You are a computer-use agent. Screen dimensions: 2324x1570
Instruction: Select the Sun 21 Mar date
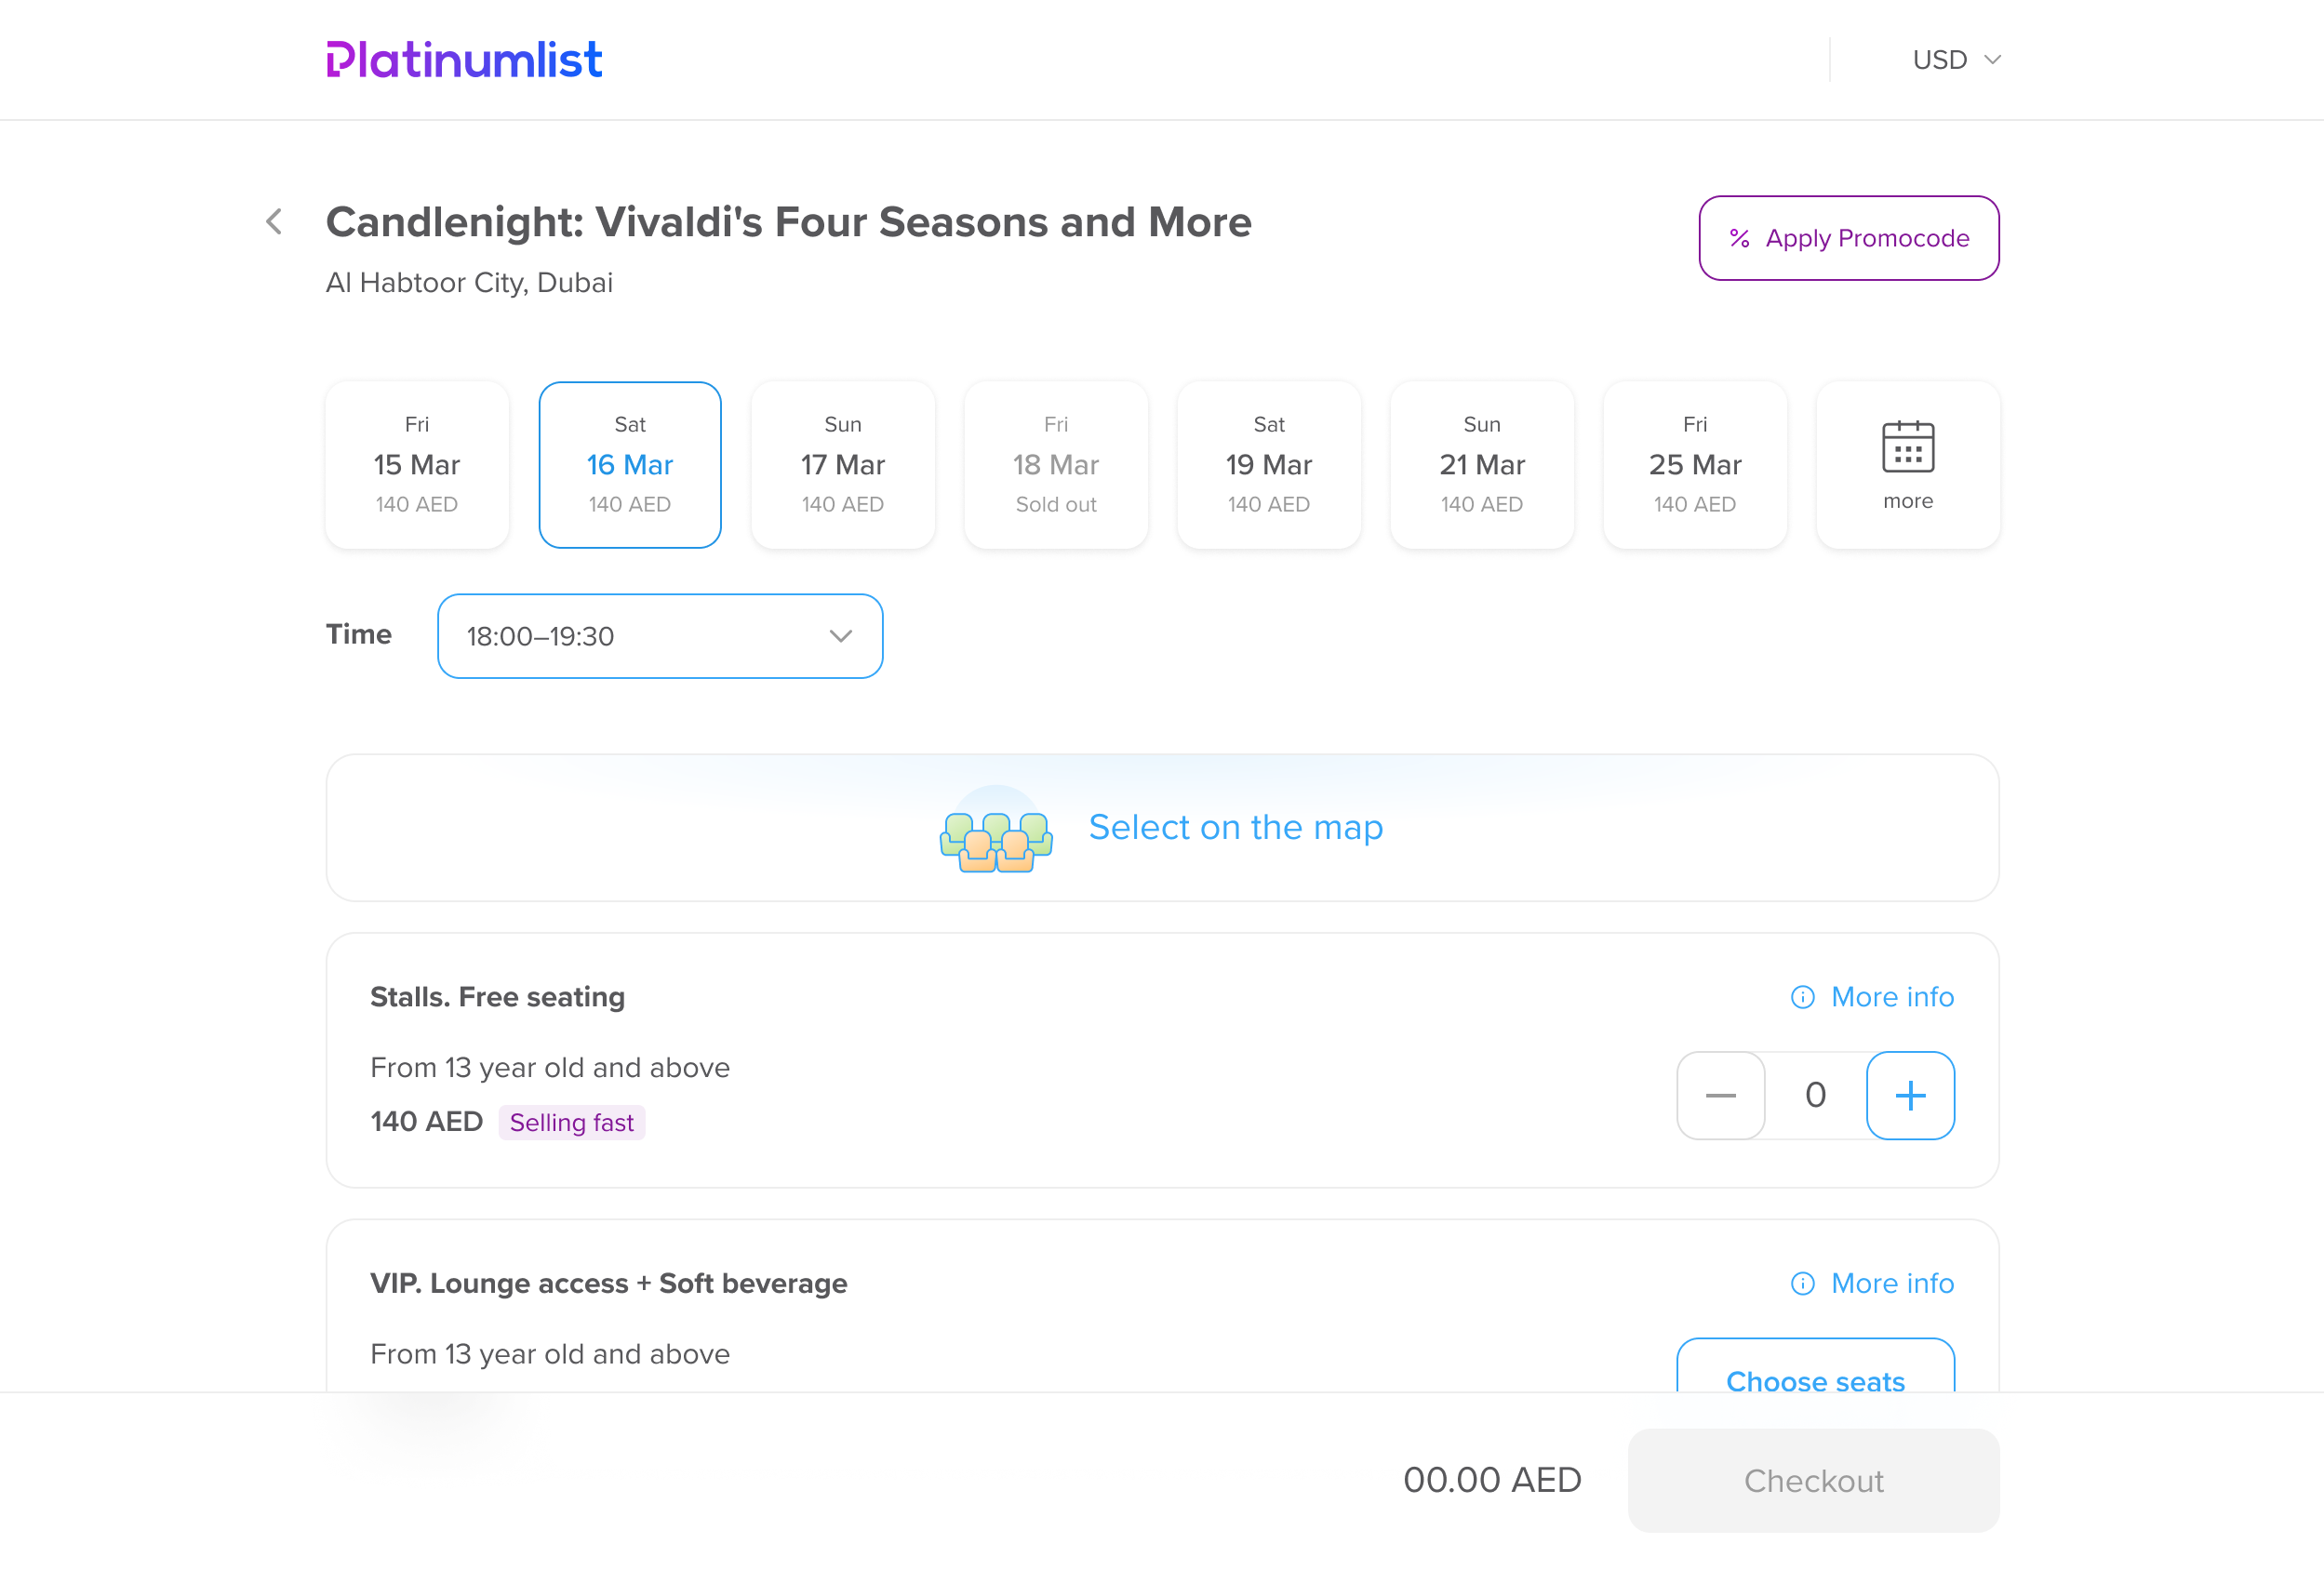point(1482,465)
